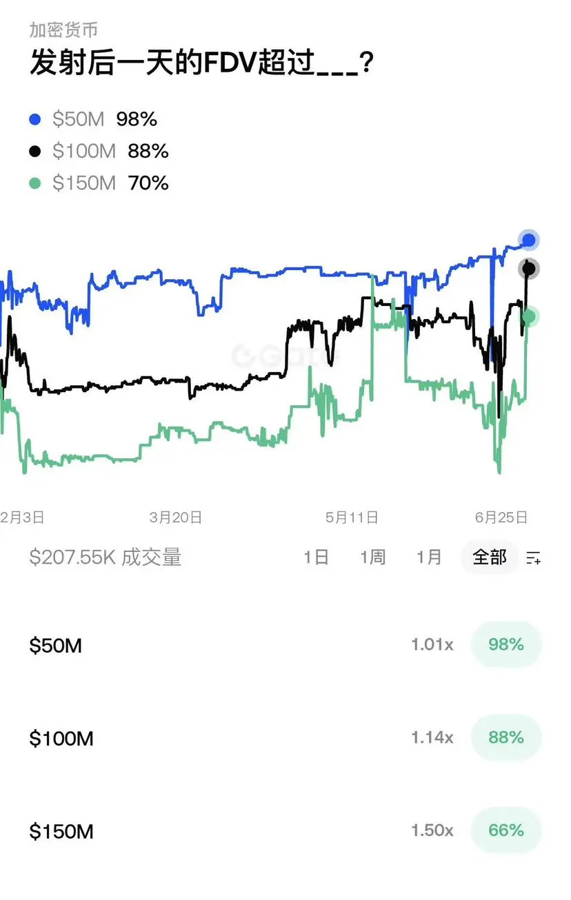Click black endpoint marker on chart
Viewport: 571px width, 900px height.
pyautogui.click(x=529, y=269)
